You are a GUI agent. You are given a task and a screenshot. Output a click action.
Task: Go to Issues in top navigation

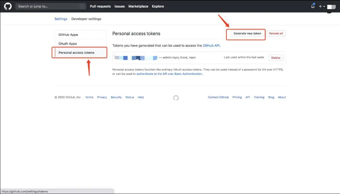120,6
